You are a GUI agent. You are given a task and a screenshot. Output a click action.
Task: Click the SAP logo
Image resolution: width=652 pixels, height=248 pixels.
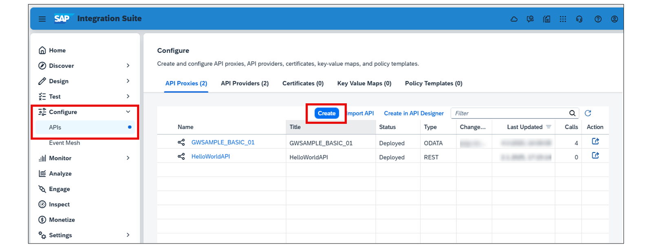[x=63, y=19]
